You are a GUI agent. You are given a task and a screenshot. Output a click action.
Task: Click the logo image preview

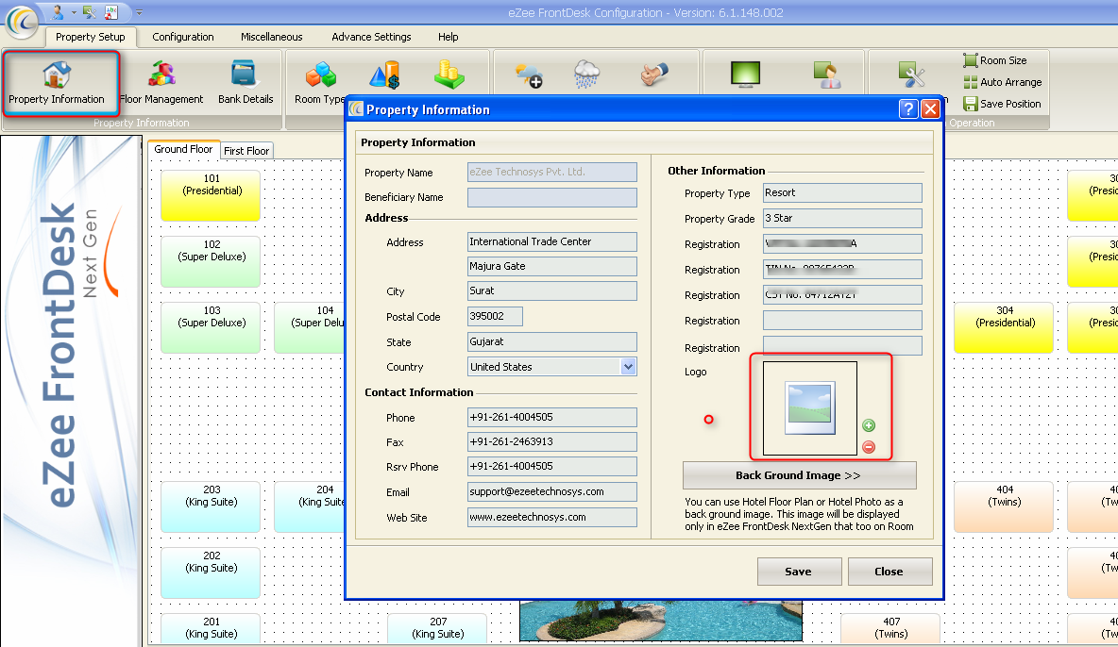810,408
